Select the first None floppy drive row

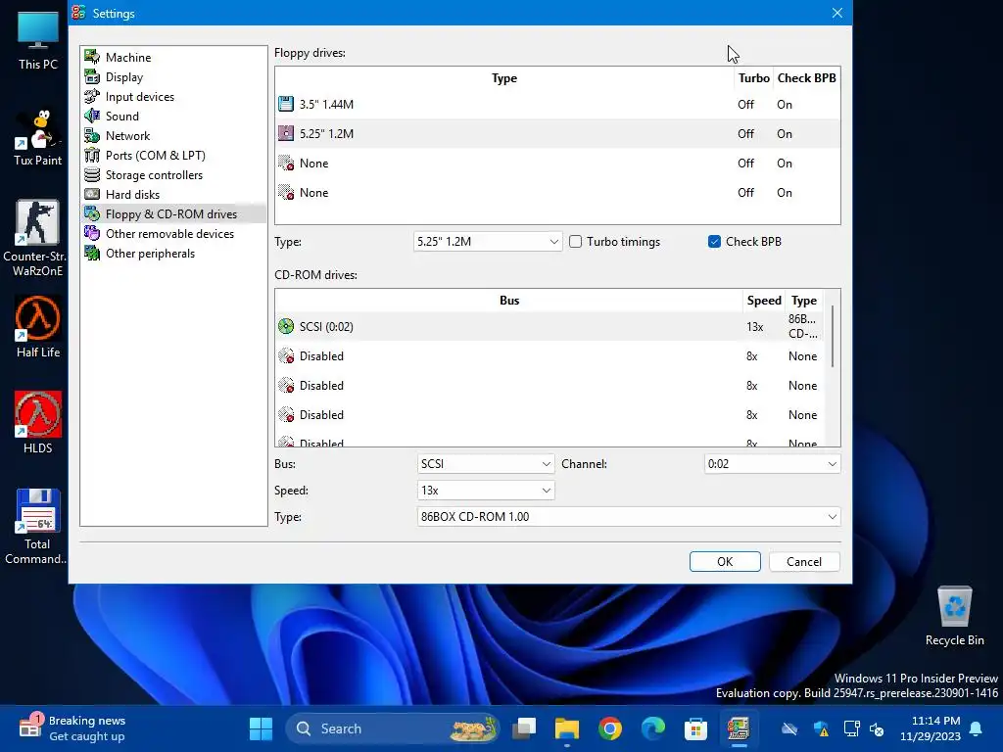(557, 163)
